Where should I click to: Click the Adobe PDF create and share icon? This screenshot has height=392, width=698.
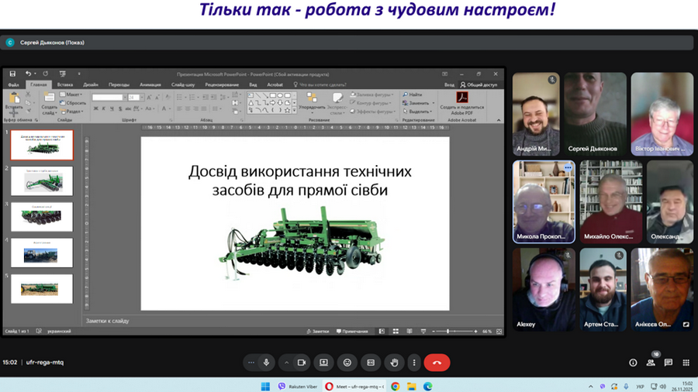click(461, 98)
